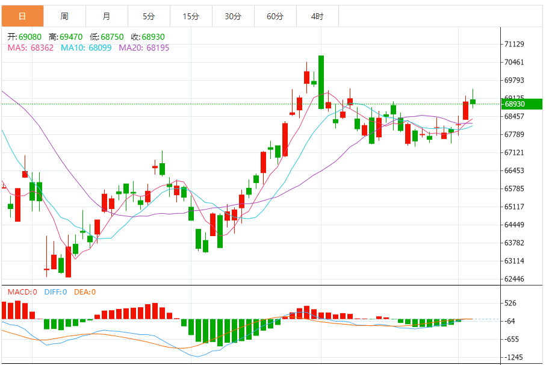Screen dimensions: 546x365
Task: Click the -655 MACD axis label
Action: tap(512, 339)
